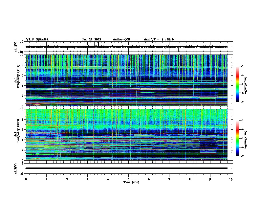Click the log(PSD) label beside ch.1 colorbar
The height and width of the screenshot is (201, 260).
[x=246, y=85]
